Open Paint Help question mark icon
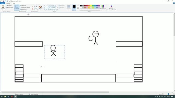Viewport: 175px width, 98px height. (174, 3)
